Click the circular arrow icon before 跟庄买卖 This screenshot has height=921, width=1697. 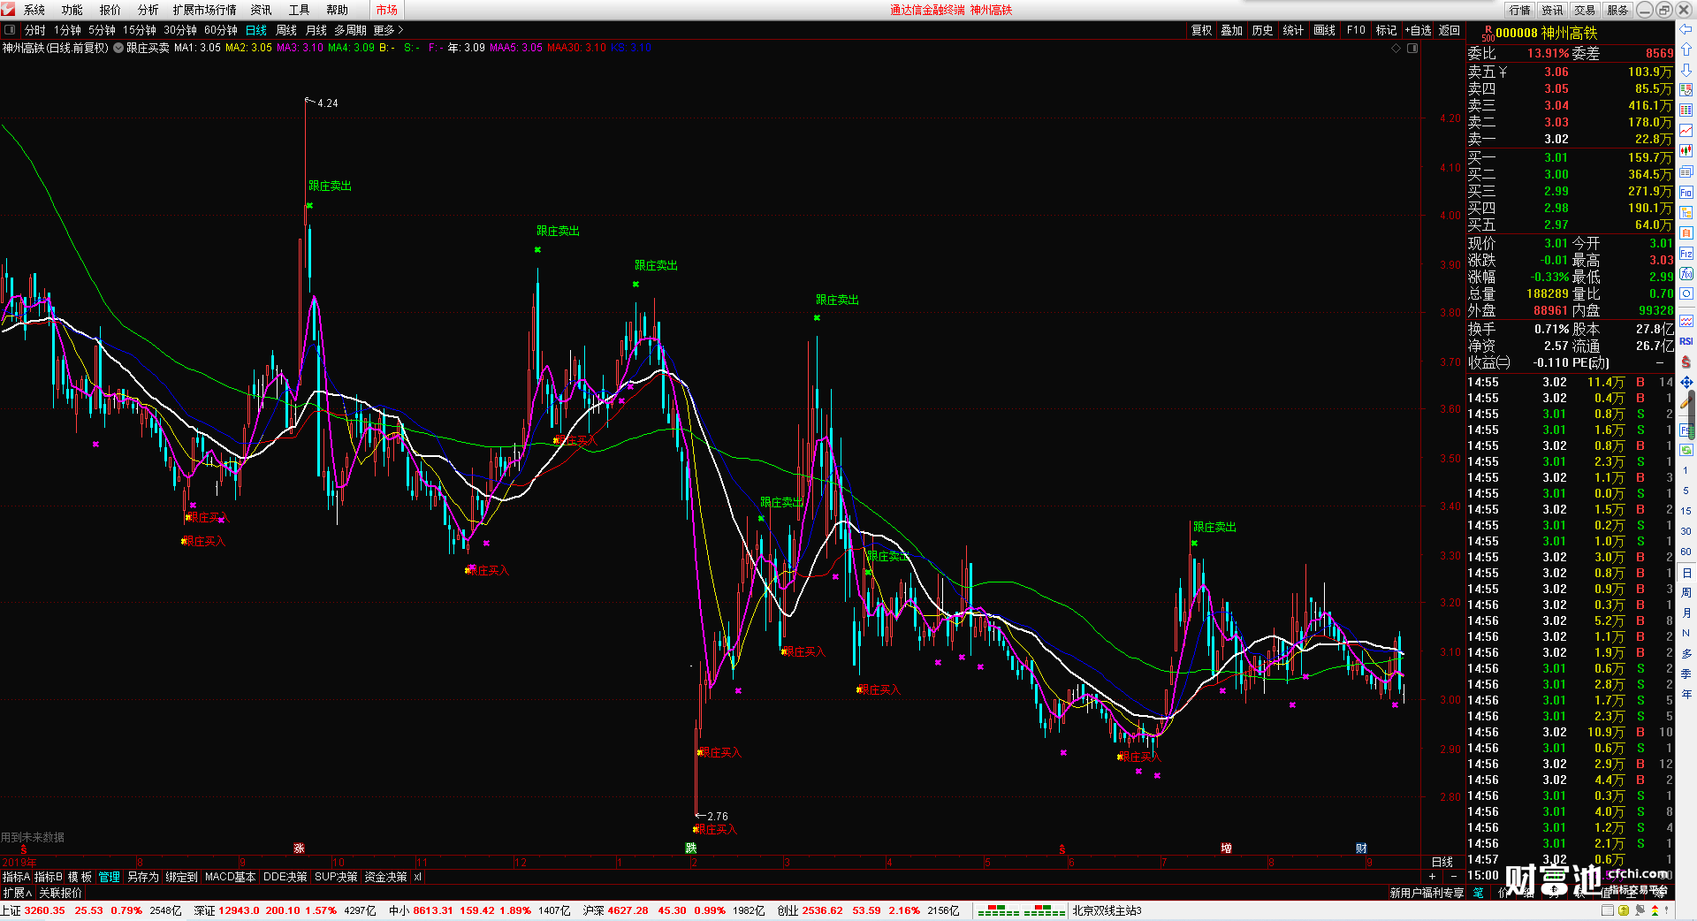click(x=118, y=48)
